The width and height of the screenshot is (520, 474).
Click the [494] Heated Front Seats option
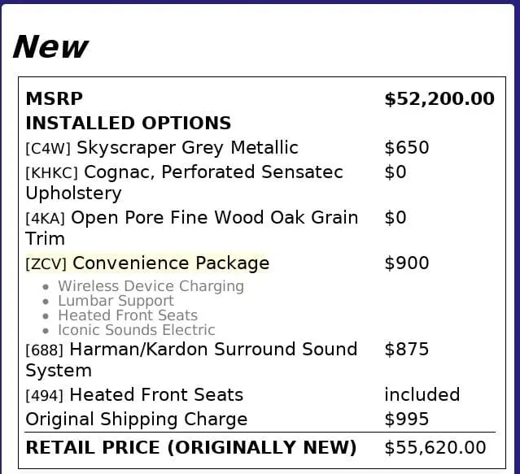(134, 395)
